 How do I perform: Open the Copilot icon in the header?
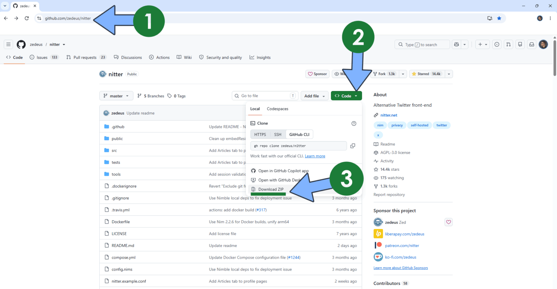[x=457, y=44]
